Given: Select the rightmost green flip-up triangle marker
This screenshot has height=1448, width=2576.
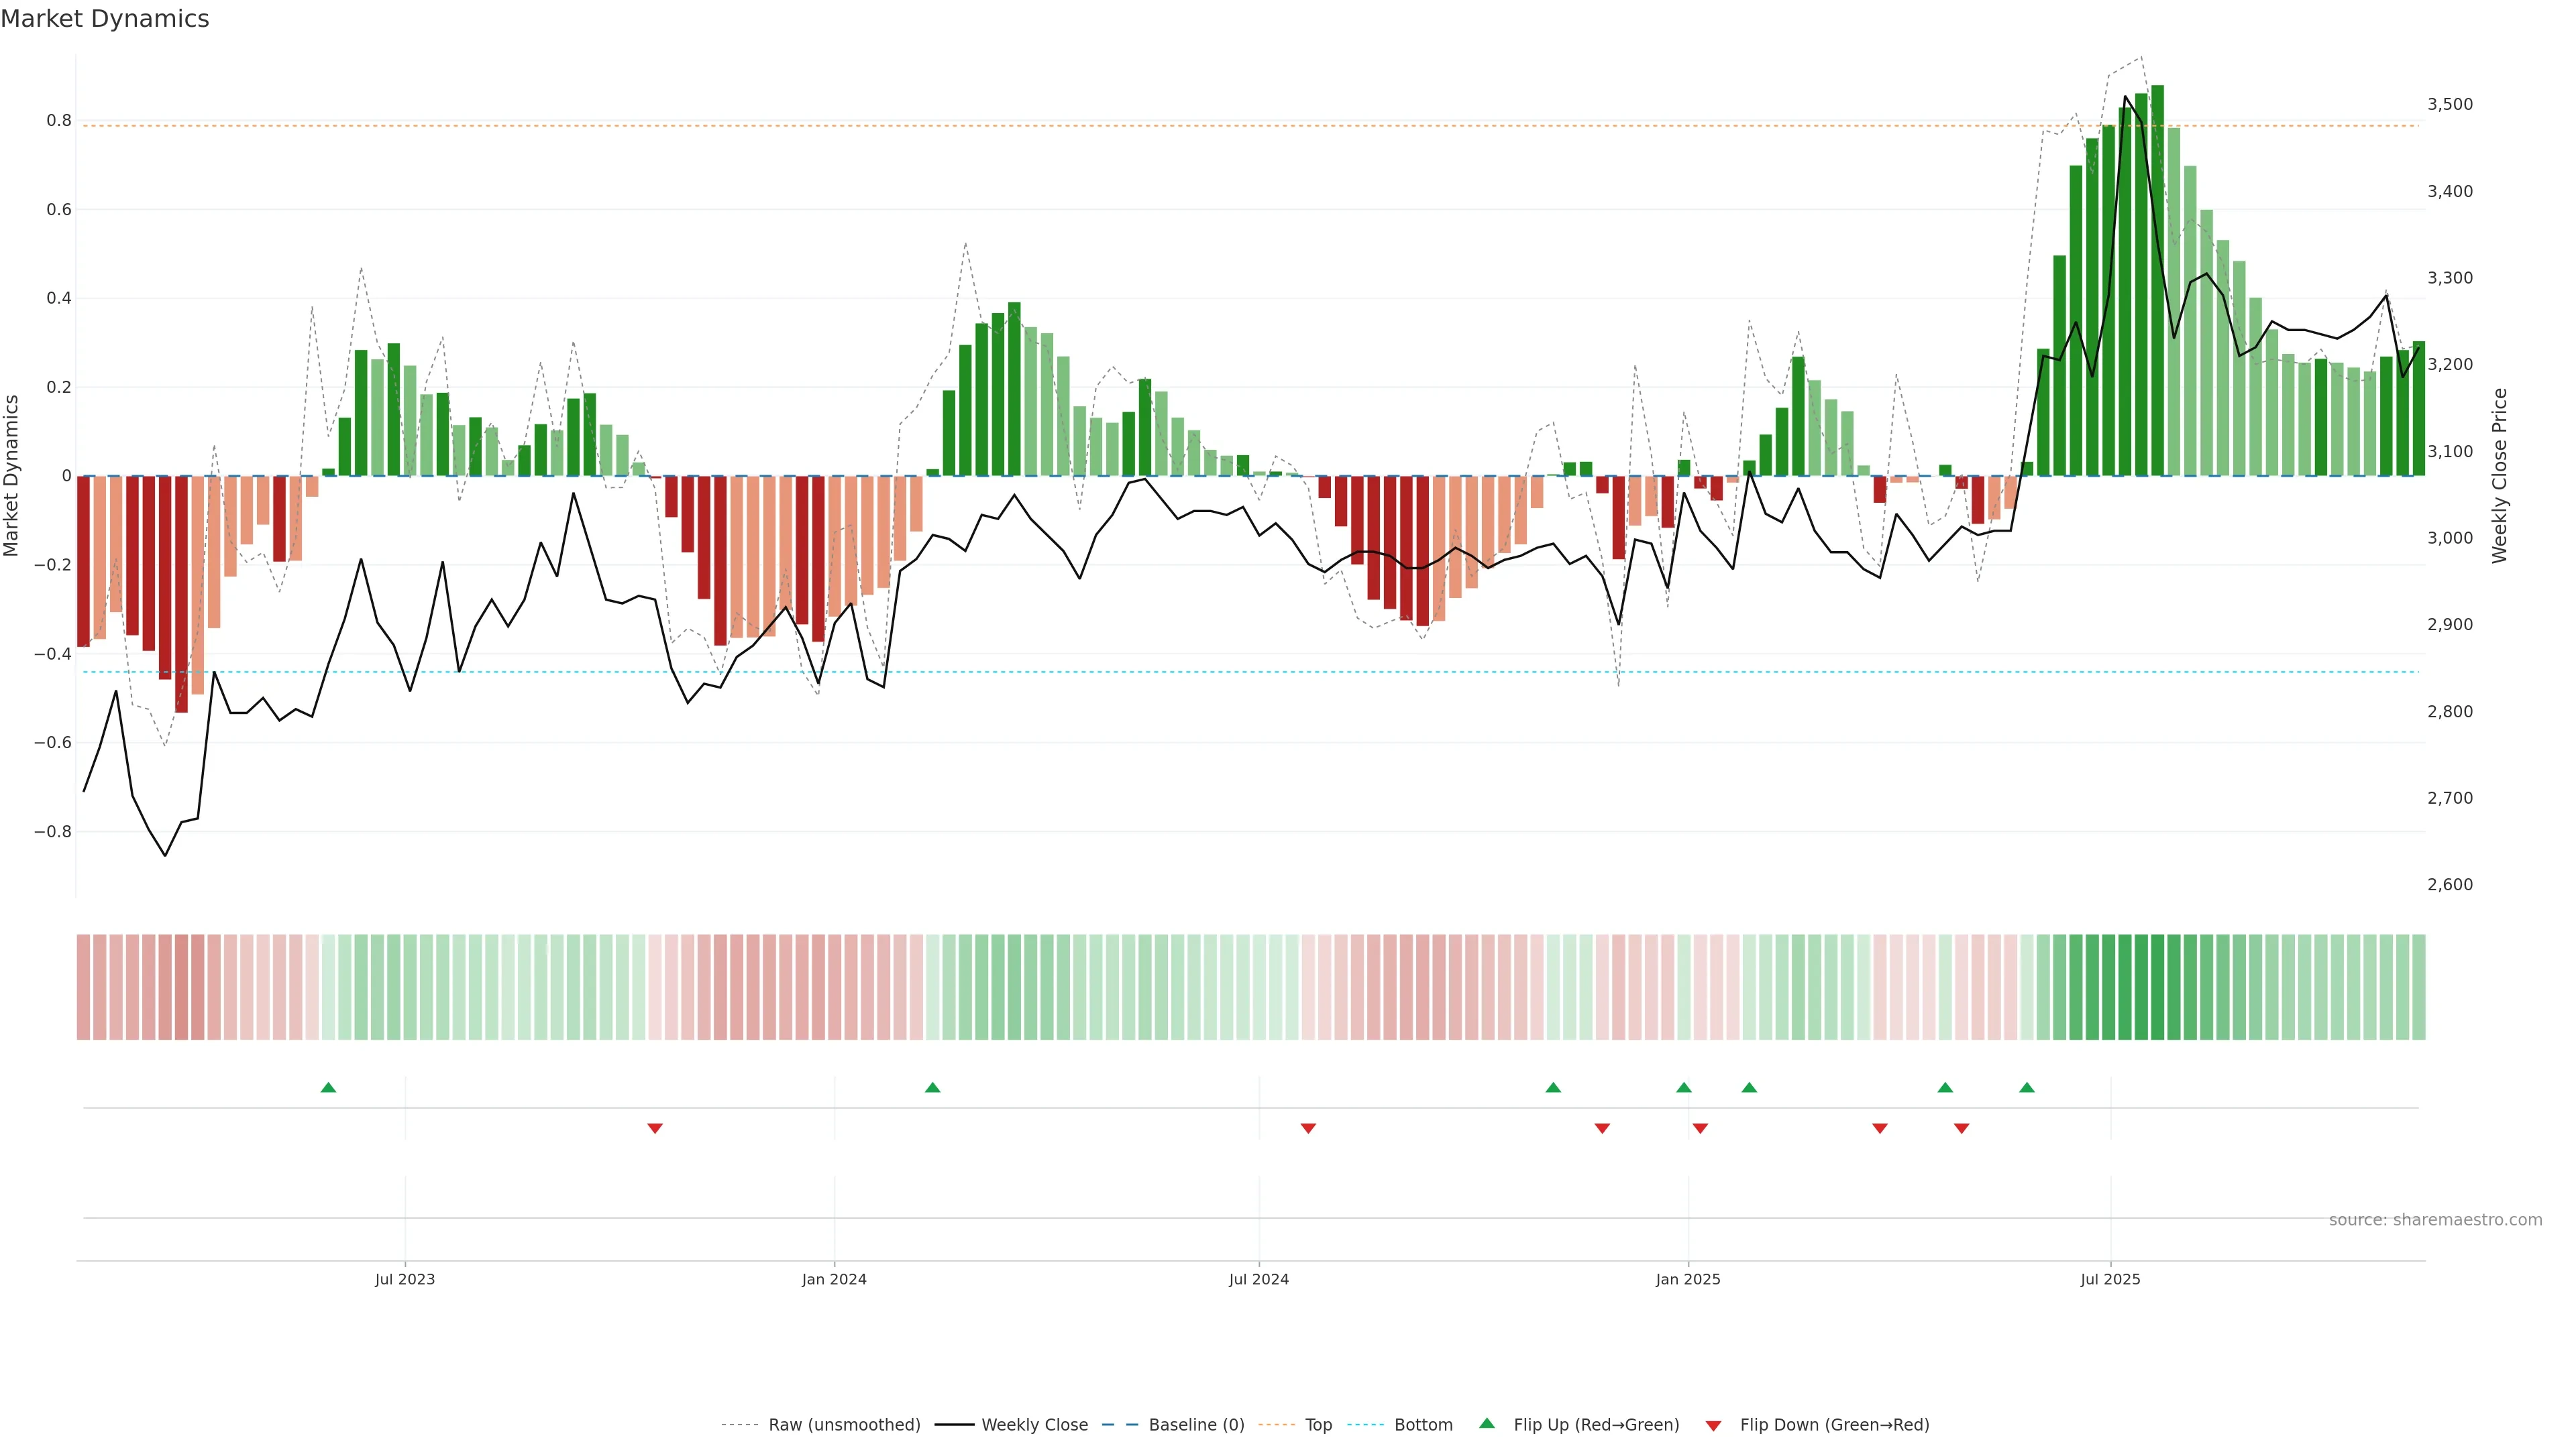Looking at the screenshot, I should click(x=2026, y=1087).
